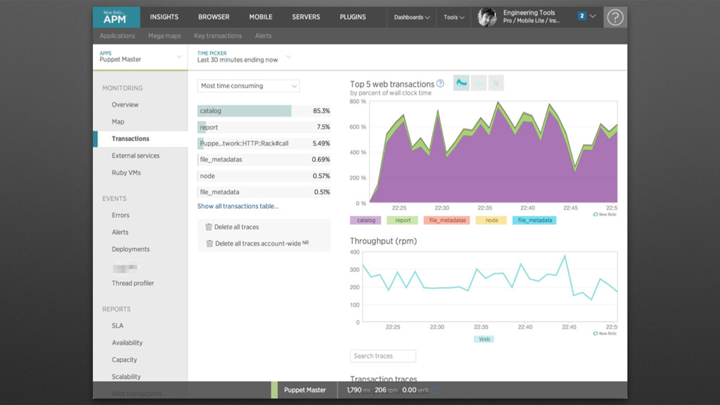The height and width of the screenshot is (405, 720).
Task: Click the Search traces input field
Action: [383, 356]
